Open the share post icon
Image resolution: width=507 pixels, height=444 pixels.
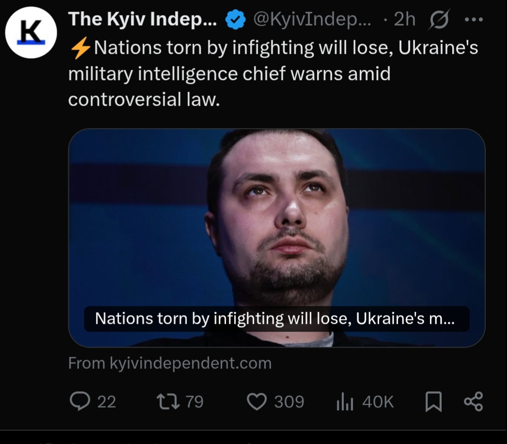[473, 401]
